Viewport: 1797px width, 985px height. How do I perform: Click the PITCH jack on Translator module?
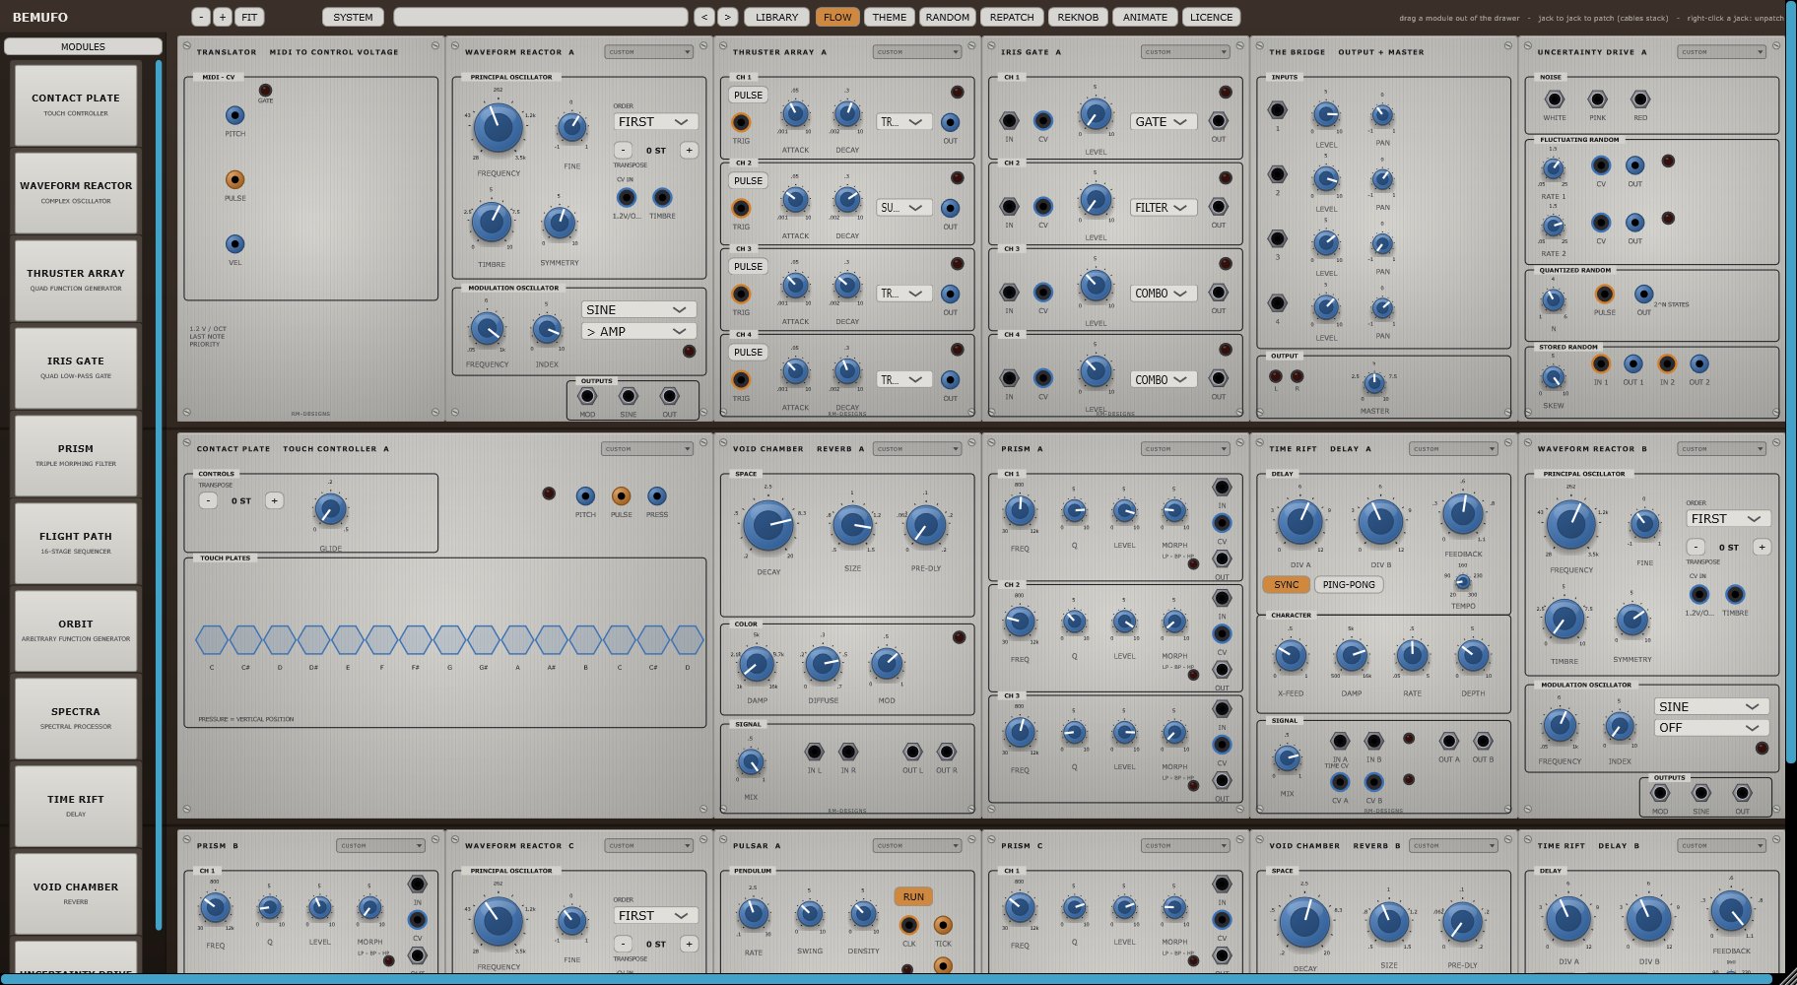pyautogui.click(x=234, y=115)
